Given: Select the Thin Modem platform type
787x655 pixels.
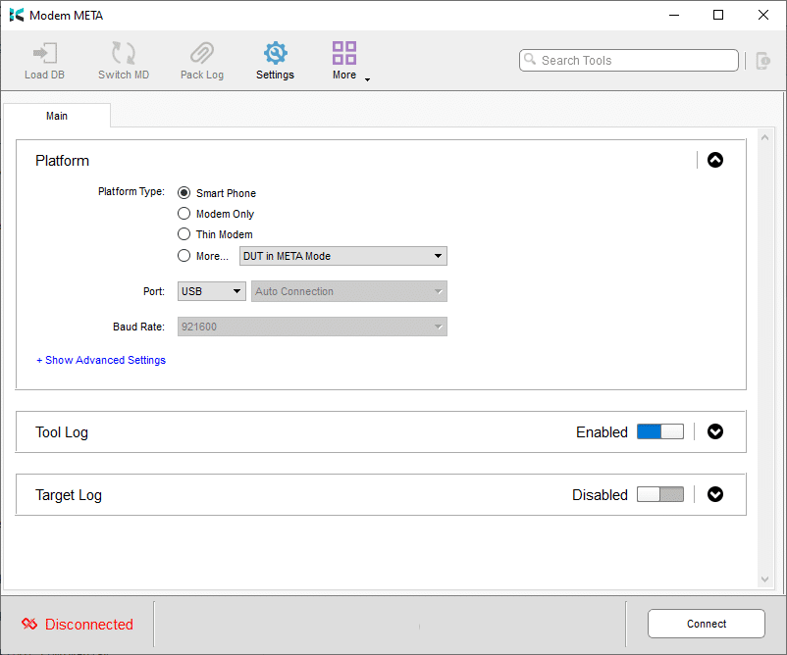Looking at the screenshot, I should click(x=184, y=234).
